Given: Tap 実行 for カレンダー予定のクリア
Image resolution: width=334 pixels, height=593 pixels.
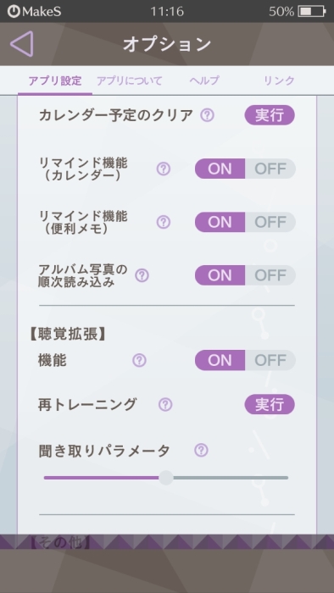Looking at the screenshot, I should 270,115.
